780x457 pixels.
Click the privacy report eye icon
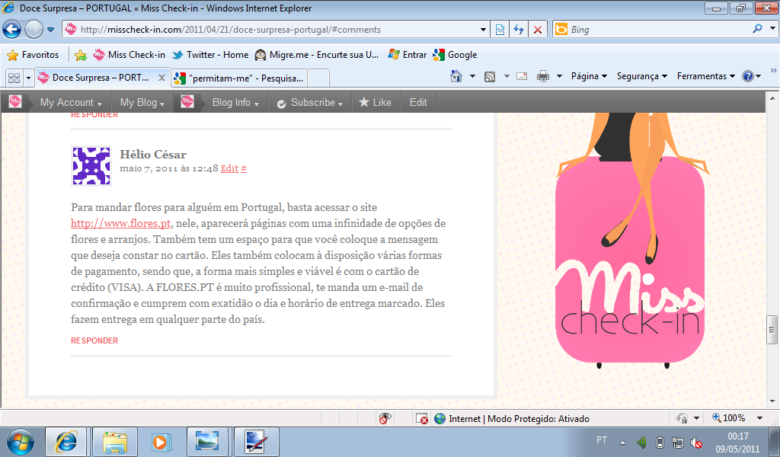coord(385,418)
